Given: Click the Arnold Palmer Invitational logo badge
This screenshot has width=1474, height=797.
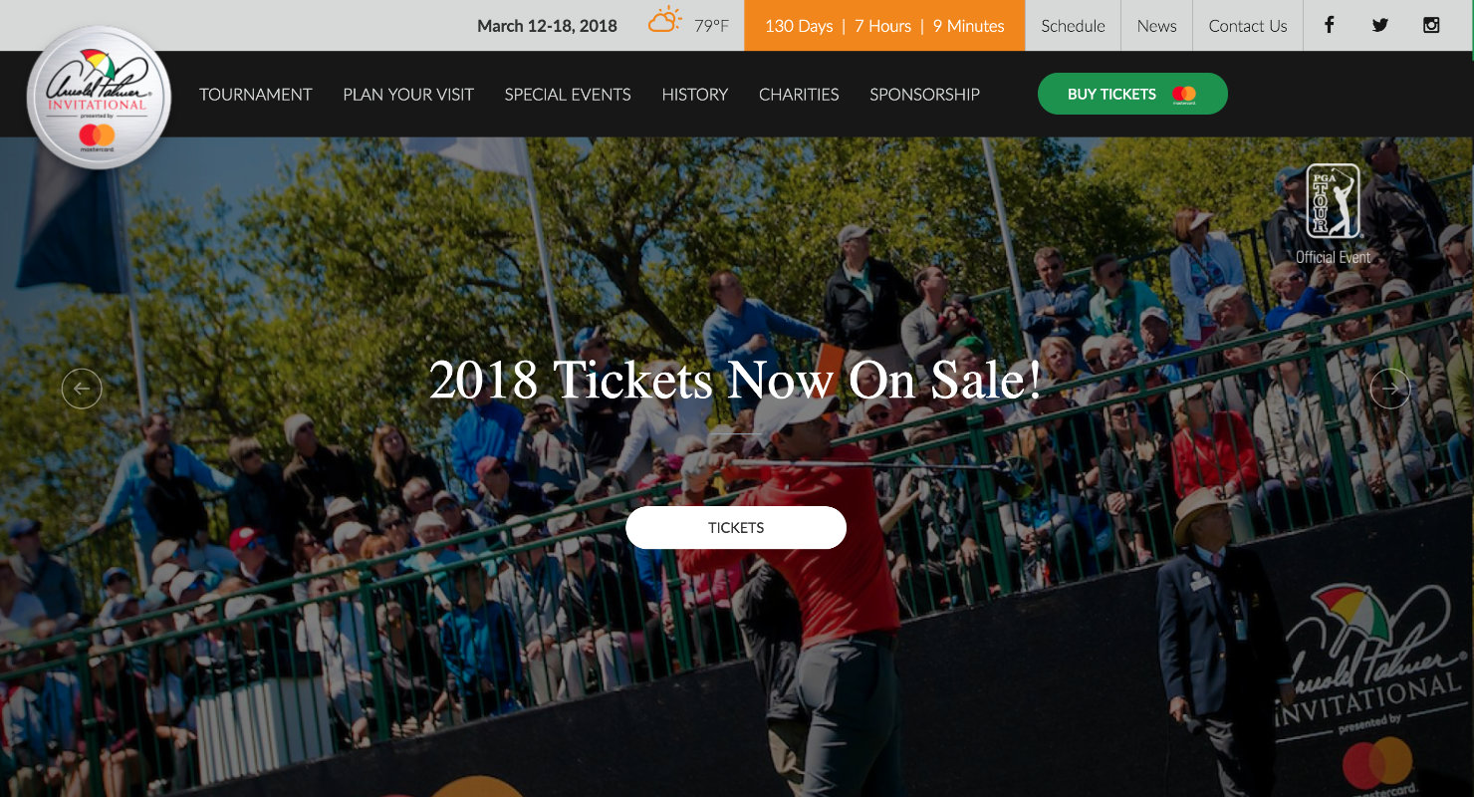Looking at the screenshot, I should (x=99, y=97).
